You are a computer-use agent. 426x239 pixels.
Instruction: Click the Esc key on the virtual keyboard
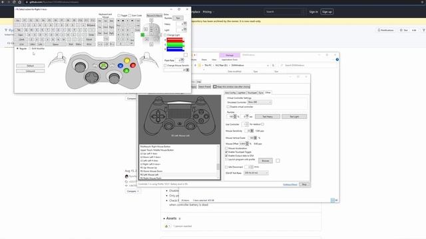coord(18,21)
